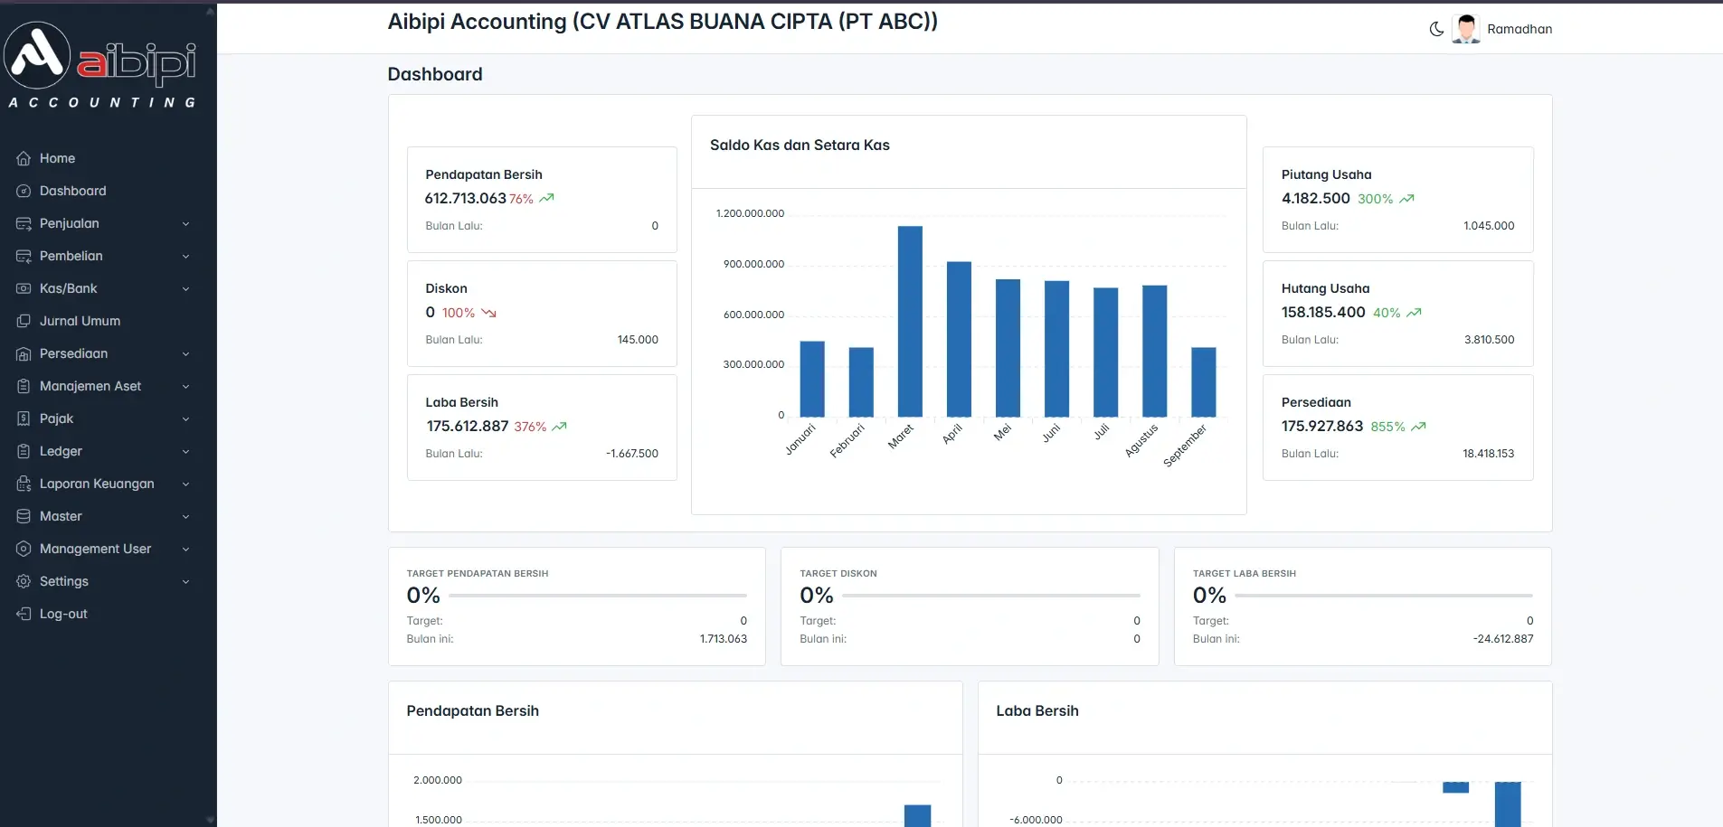1723x827 pixels.
Task: Click the Penjualan sidebar icon
Action: point(24,223)
